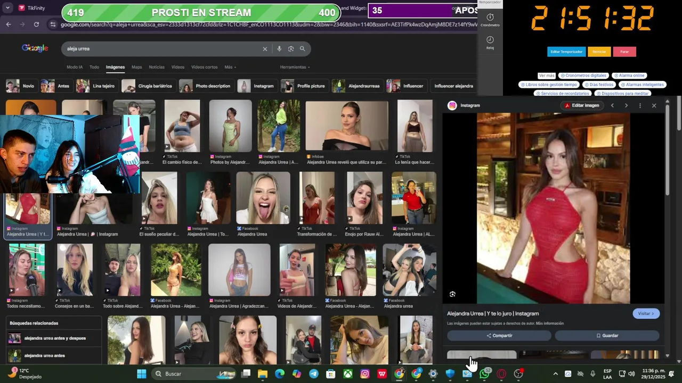The width and height of the screenshot is (682, 383).
Task: Open the Cronómetro icon in timer sidebar
Action: click(490, 20)
